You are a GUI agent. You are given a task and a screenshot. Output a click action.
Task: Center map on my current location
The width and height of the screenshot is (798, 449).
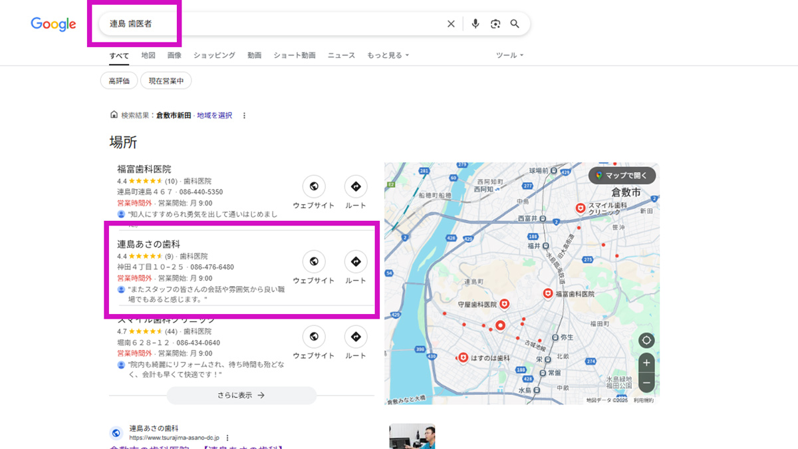tap(646, 341)
